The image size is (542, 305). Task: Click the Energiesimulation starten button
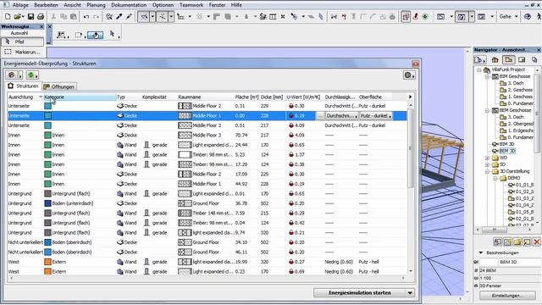pyautogui.click(x=359, y=293)
